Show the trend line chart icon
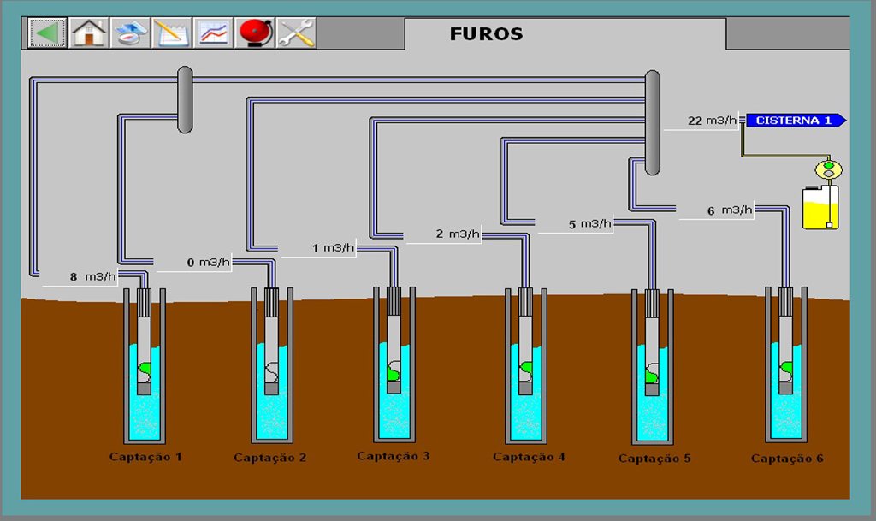Image resolution: width=876 pixels, height=521 pixels. click(x=214, y=33)
